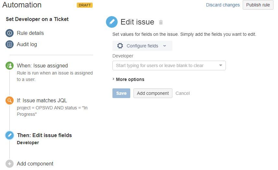Viewport: 278px width, 170px height.
Task: Click the Publish rule button
Action: tap(258, 5)
